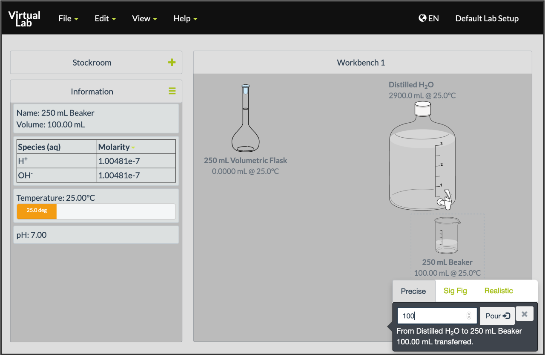Sort by Molarity column arrow
The height and width of the screenshot is (355, 545).
point(133,147)
